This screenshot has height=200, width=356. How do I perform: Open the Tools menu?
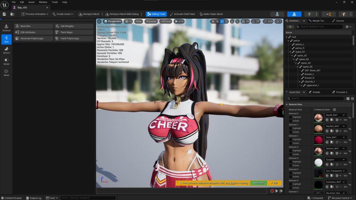[55, 2]
